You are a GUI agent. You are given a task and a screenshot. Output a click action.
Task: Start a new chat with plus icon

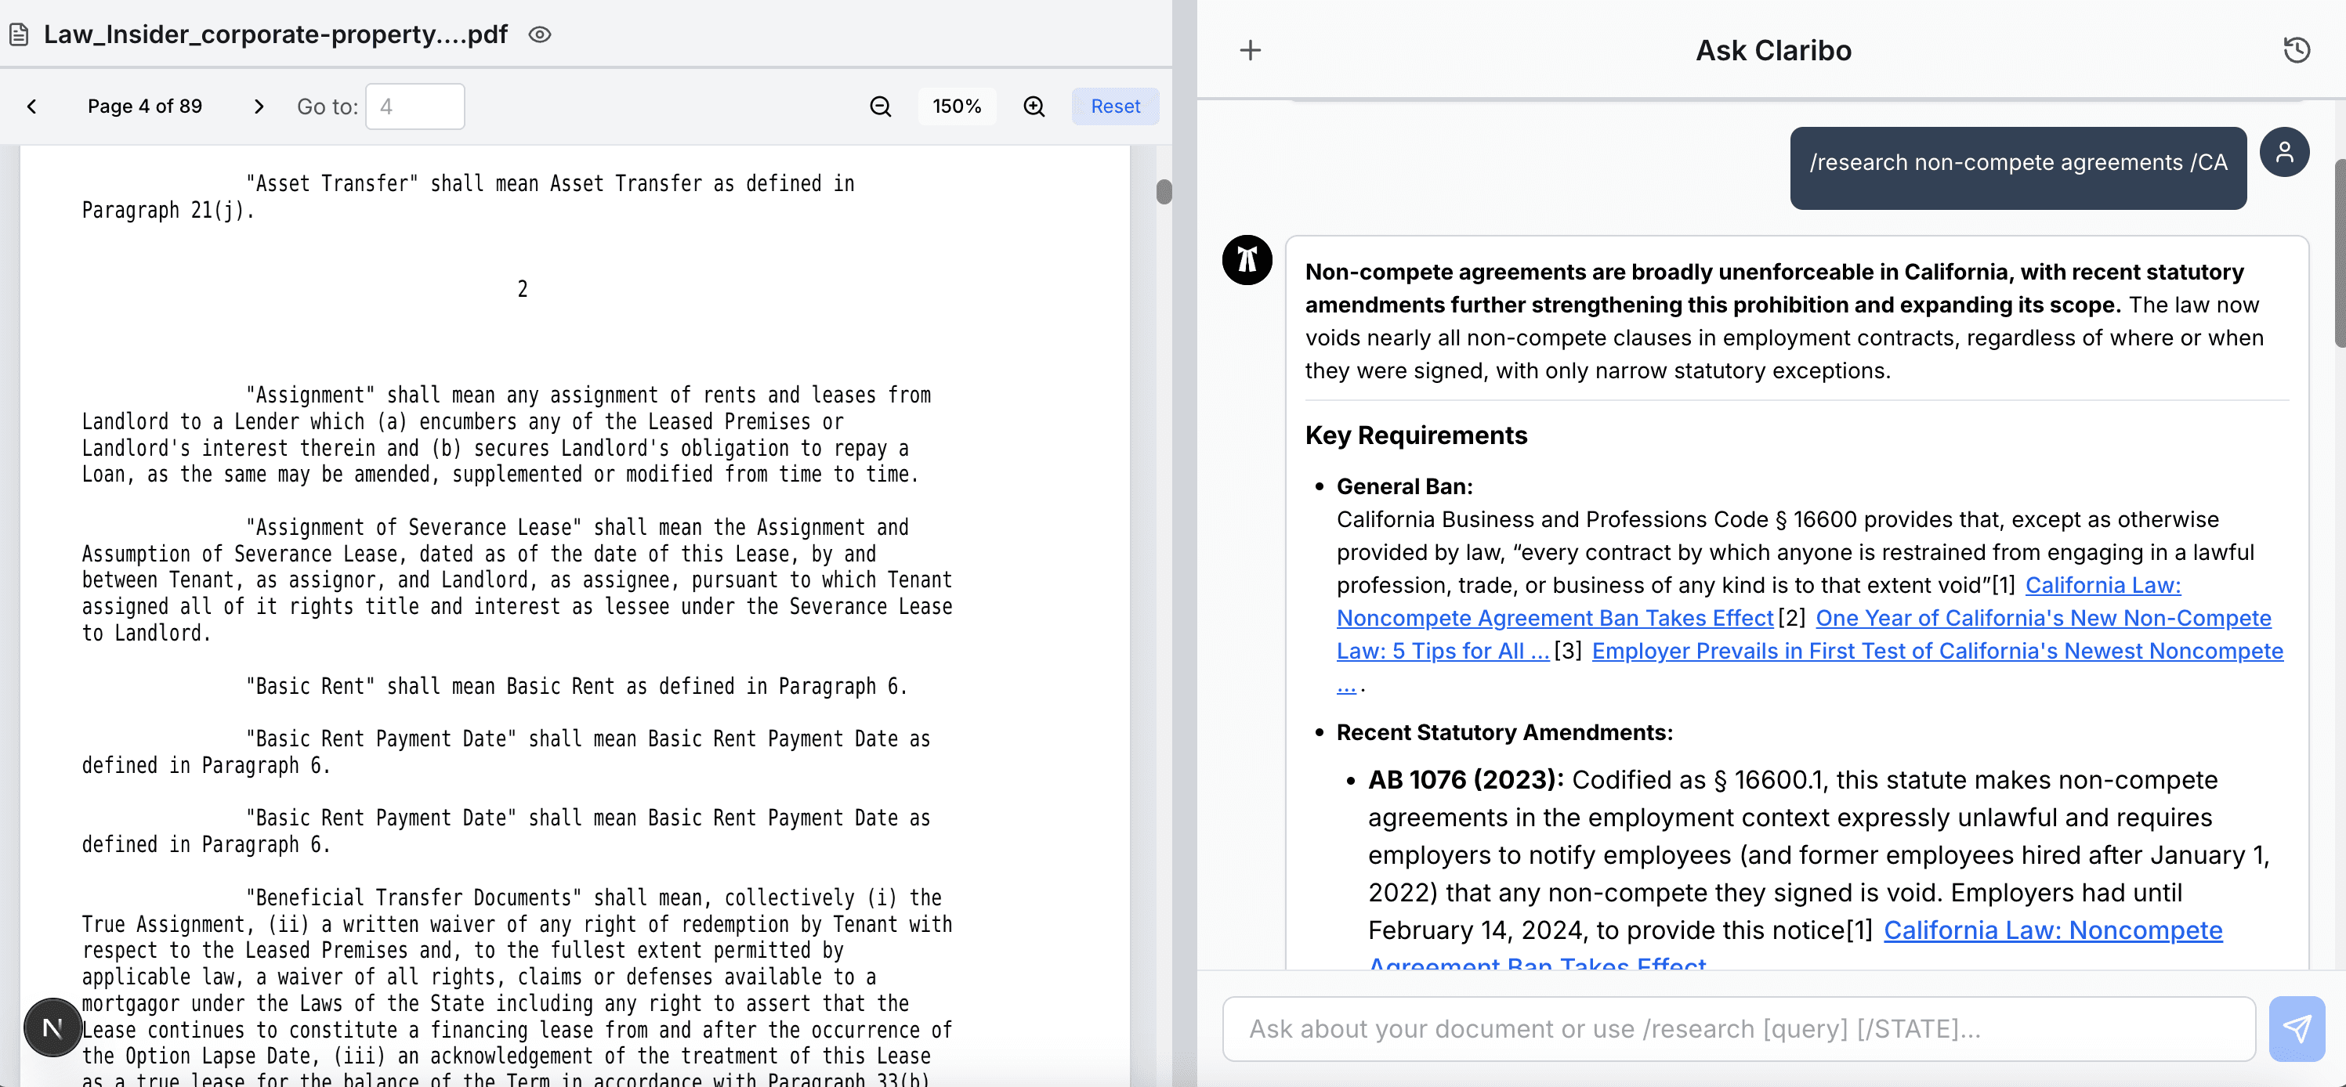[1251, 50]
